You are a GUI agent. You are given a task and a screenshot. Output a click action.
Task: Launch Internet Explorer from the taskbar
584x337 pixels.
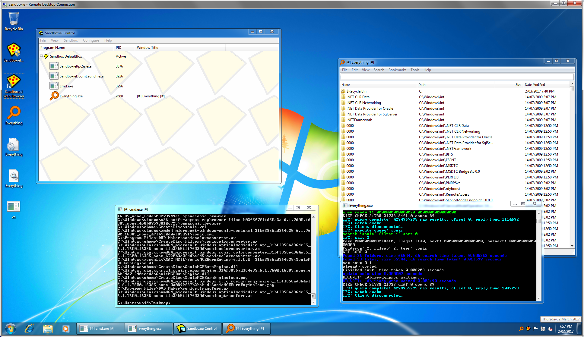[29, 329]
